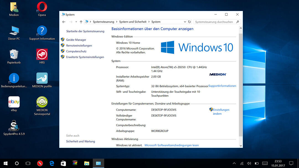Open Microsoft Edge from taskbar

pos(51,163)
